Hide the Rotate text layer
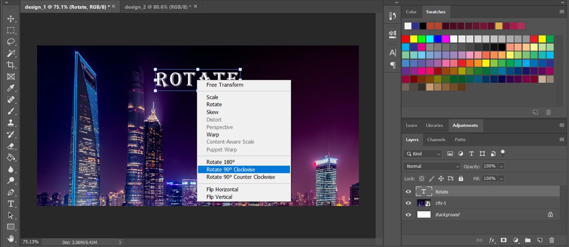569x247 pixels. tap(408, 192)
